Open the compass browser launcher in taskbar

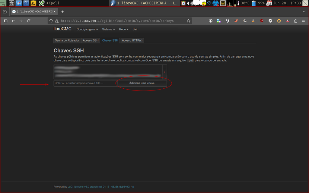tap(19, 3)
